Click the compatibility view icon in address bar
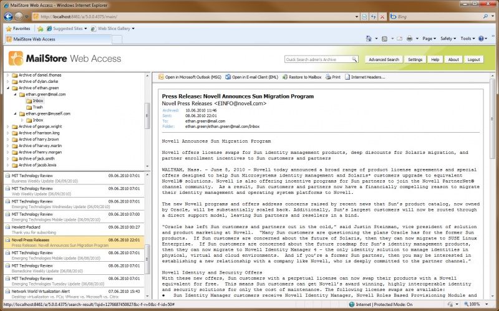The image size is (499, 311). coord(365,17)
